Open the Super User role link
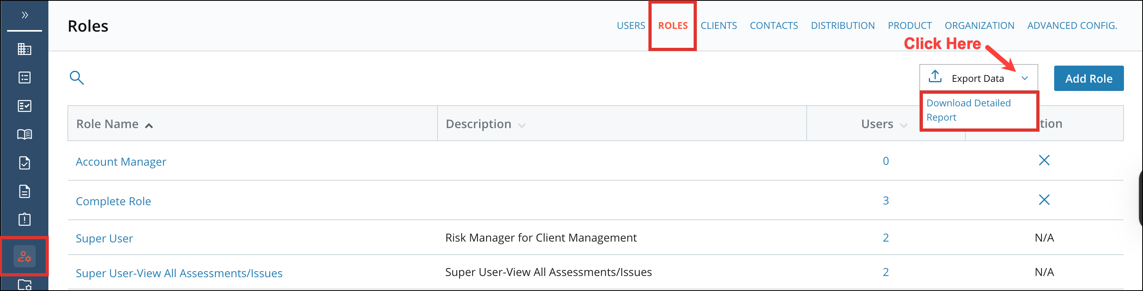The image size is (1143, 291). tap(104, 238)
